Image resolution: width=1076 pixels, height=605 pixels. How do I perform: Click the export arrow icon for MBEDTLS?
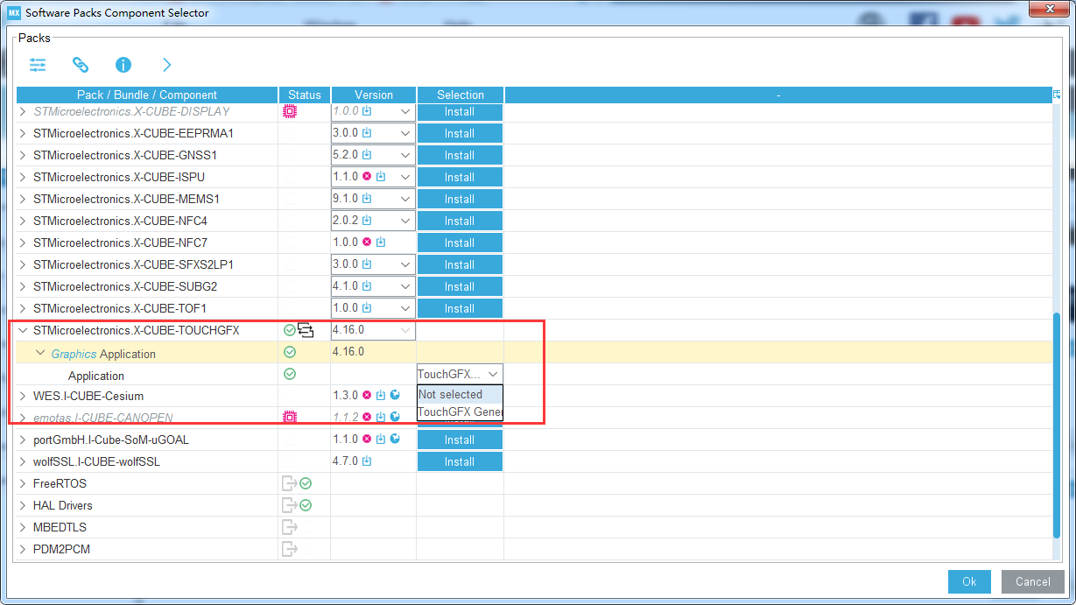pyautogui.click(x=289, y=527)
